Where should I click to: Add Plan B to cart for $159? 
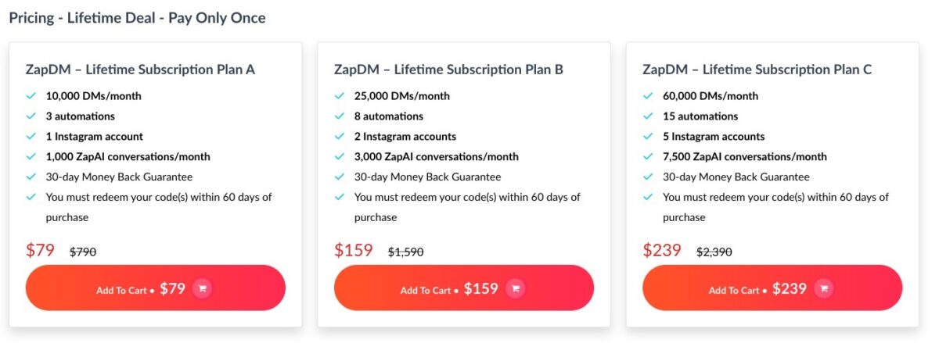463,288
